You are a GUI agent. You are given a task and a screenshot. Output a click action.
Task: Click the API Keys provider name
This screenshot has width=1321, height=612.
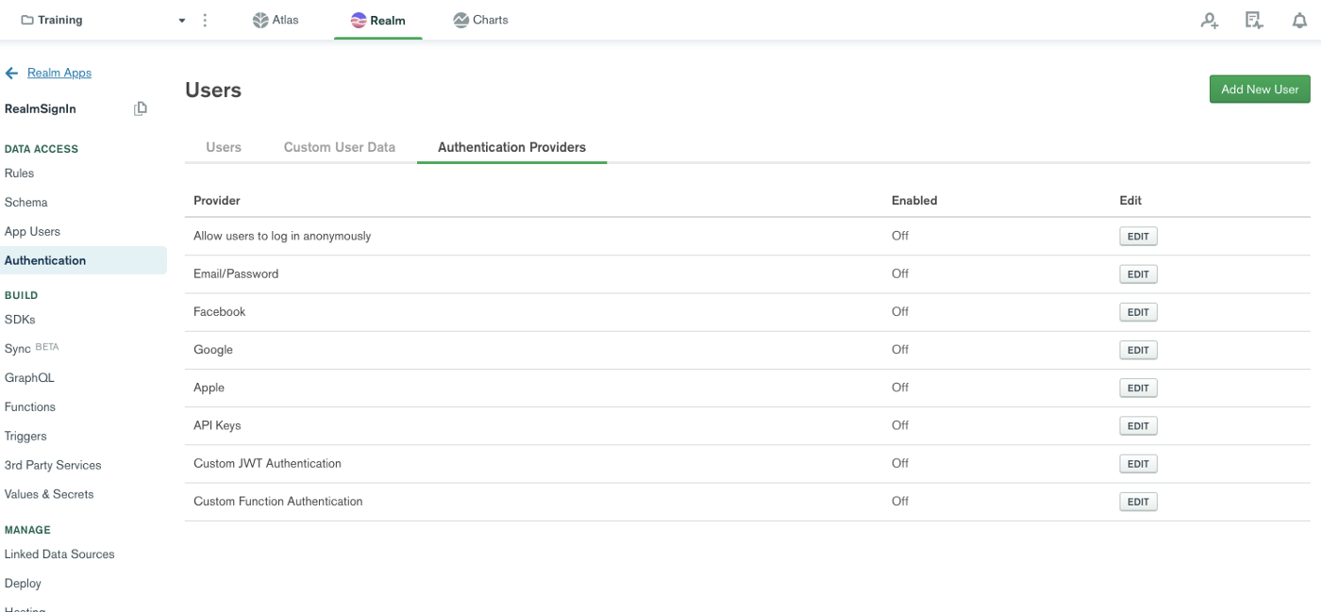217,425
